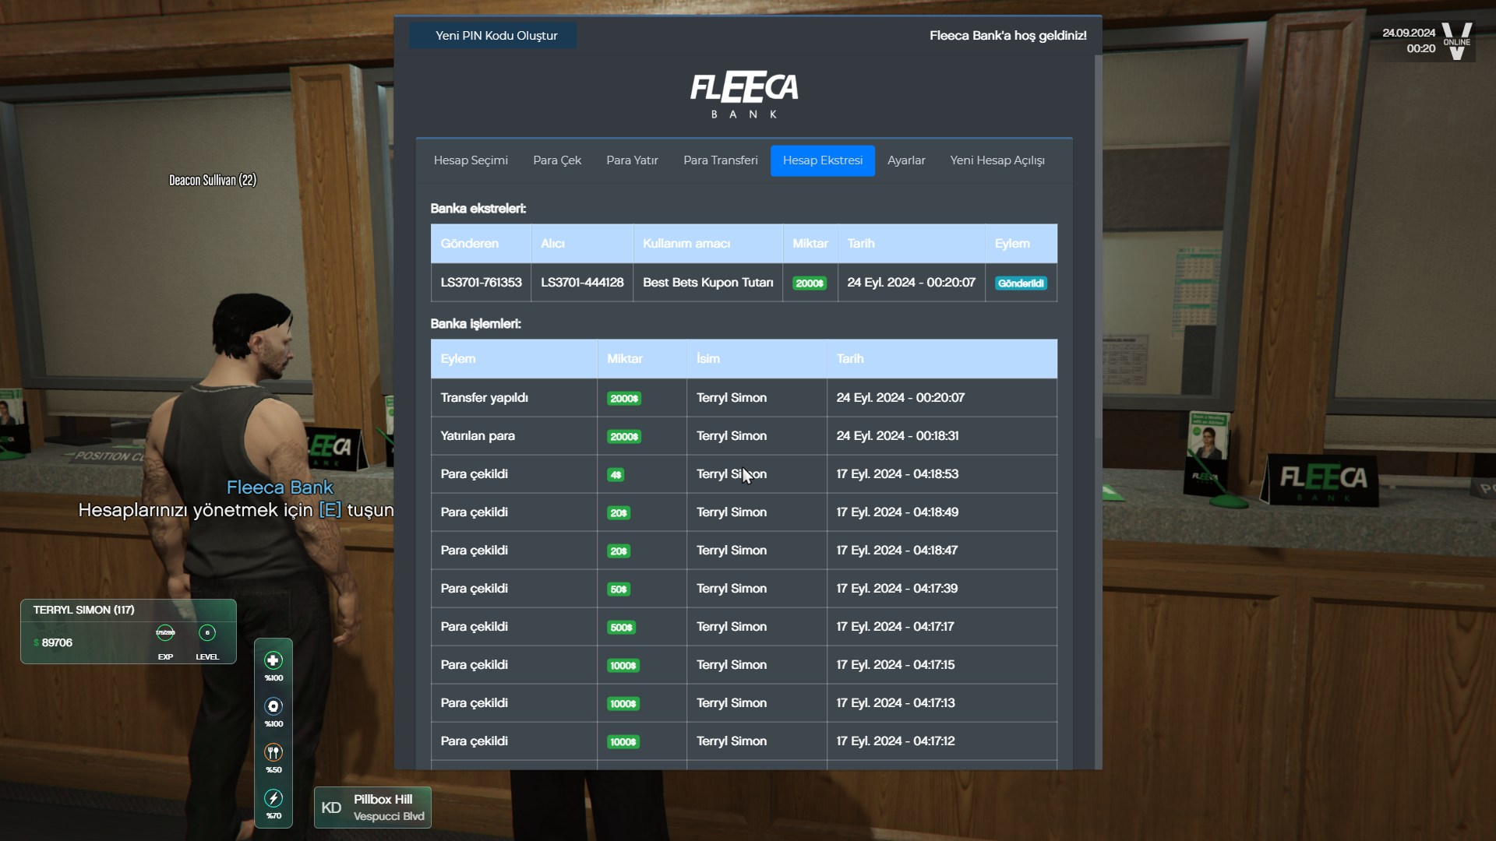Switch to the Para Çek tab
This screenshot has width=1496, height=841.
pos(557,160)
